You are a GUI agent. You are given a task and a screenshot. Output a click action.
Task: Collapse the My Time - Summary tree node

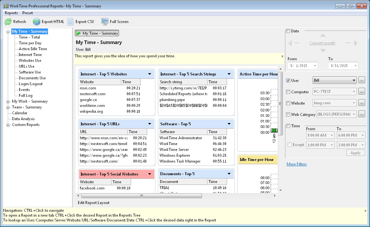click(x=8, y=32)
